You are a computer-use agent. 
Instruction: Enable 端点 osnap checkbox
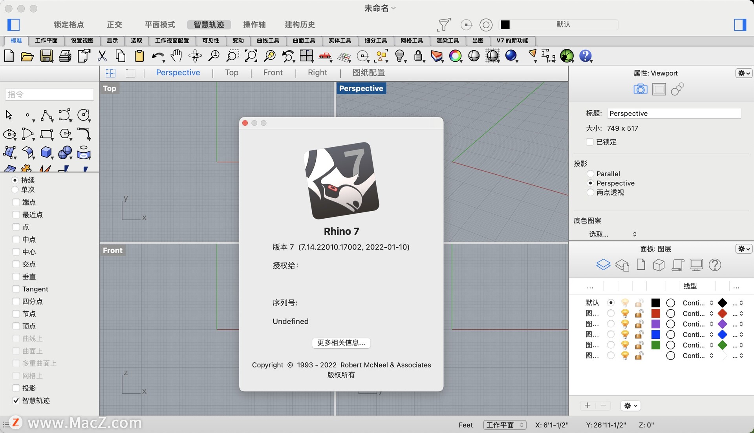[16, 202]
